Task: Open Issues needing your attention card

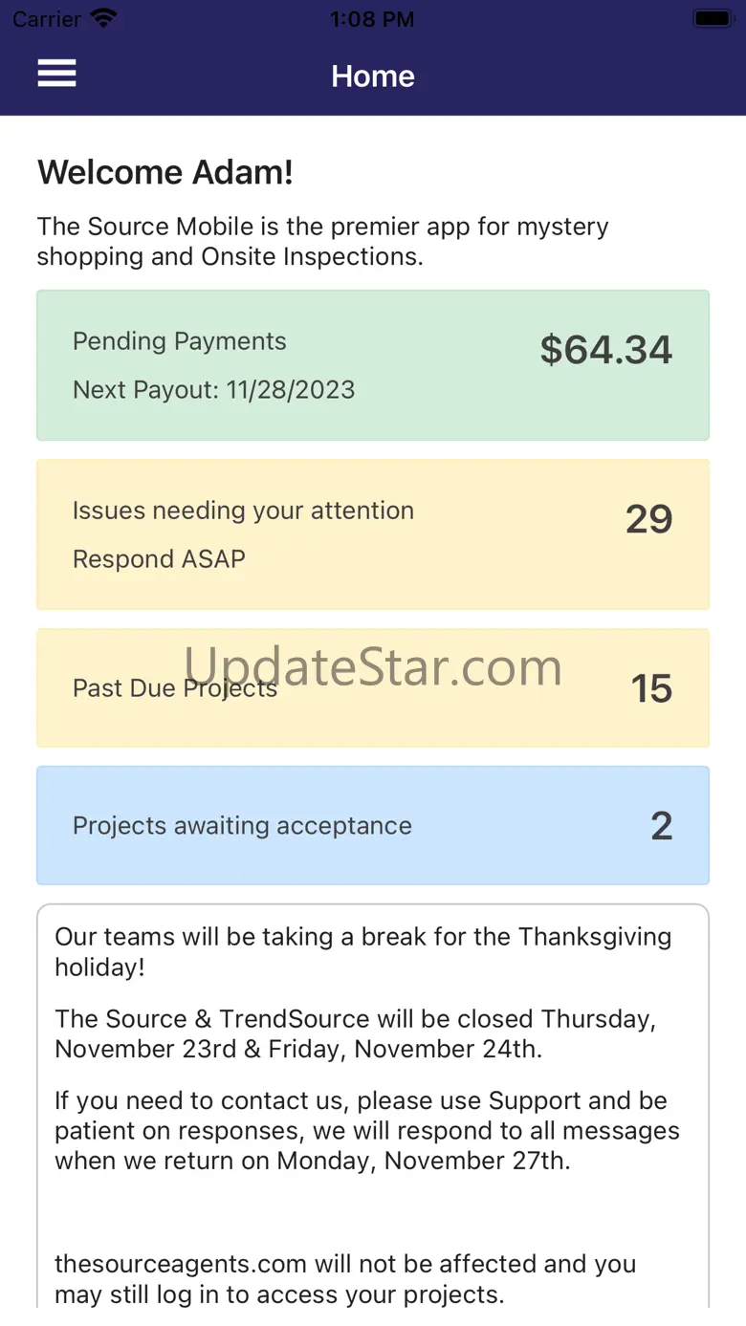Action: [373, 534]
